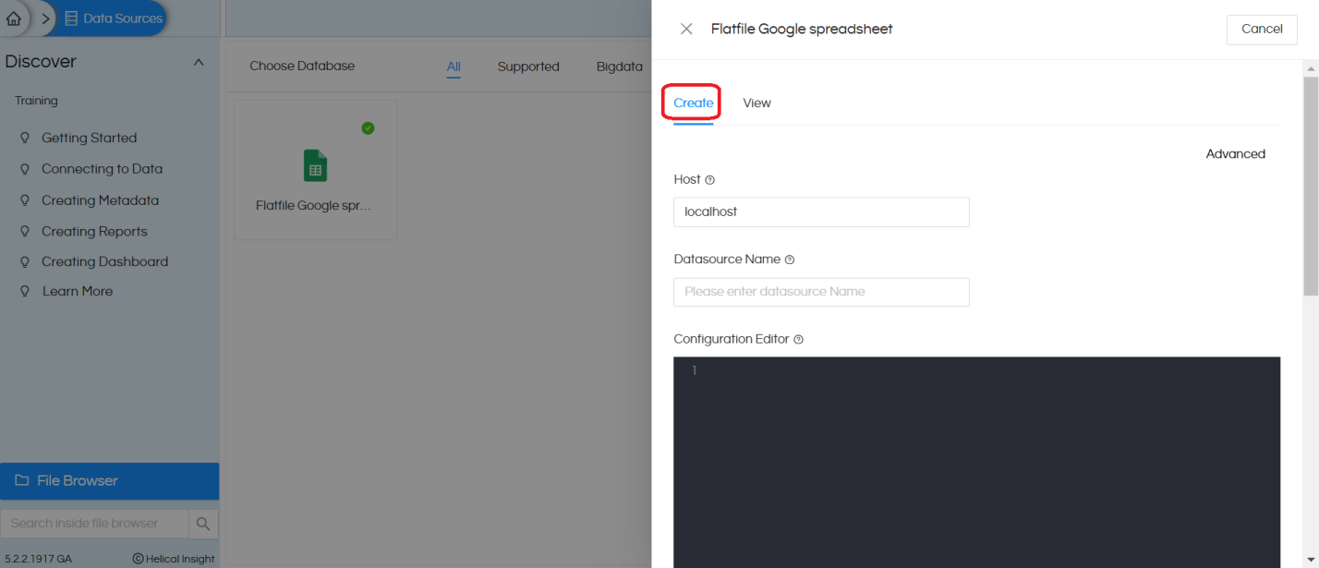Viewport: 1319px width, 568px height.
Task: Click the Cancel button
Action: point(1262,29)
